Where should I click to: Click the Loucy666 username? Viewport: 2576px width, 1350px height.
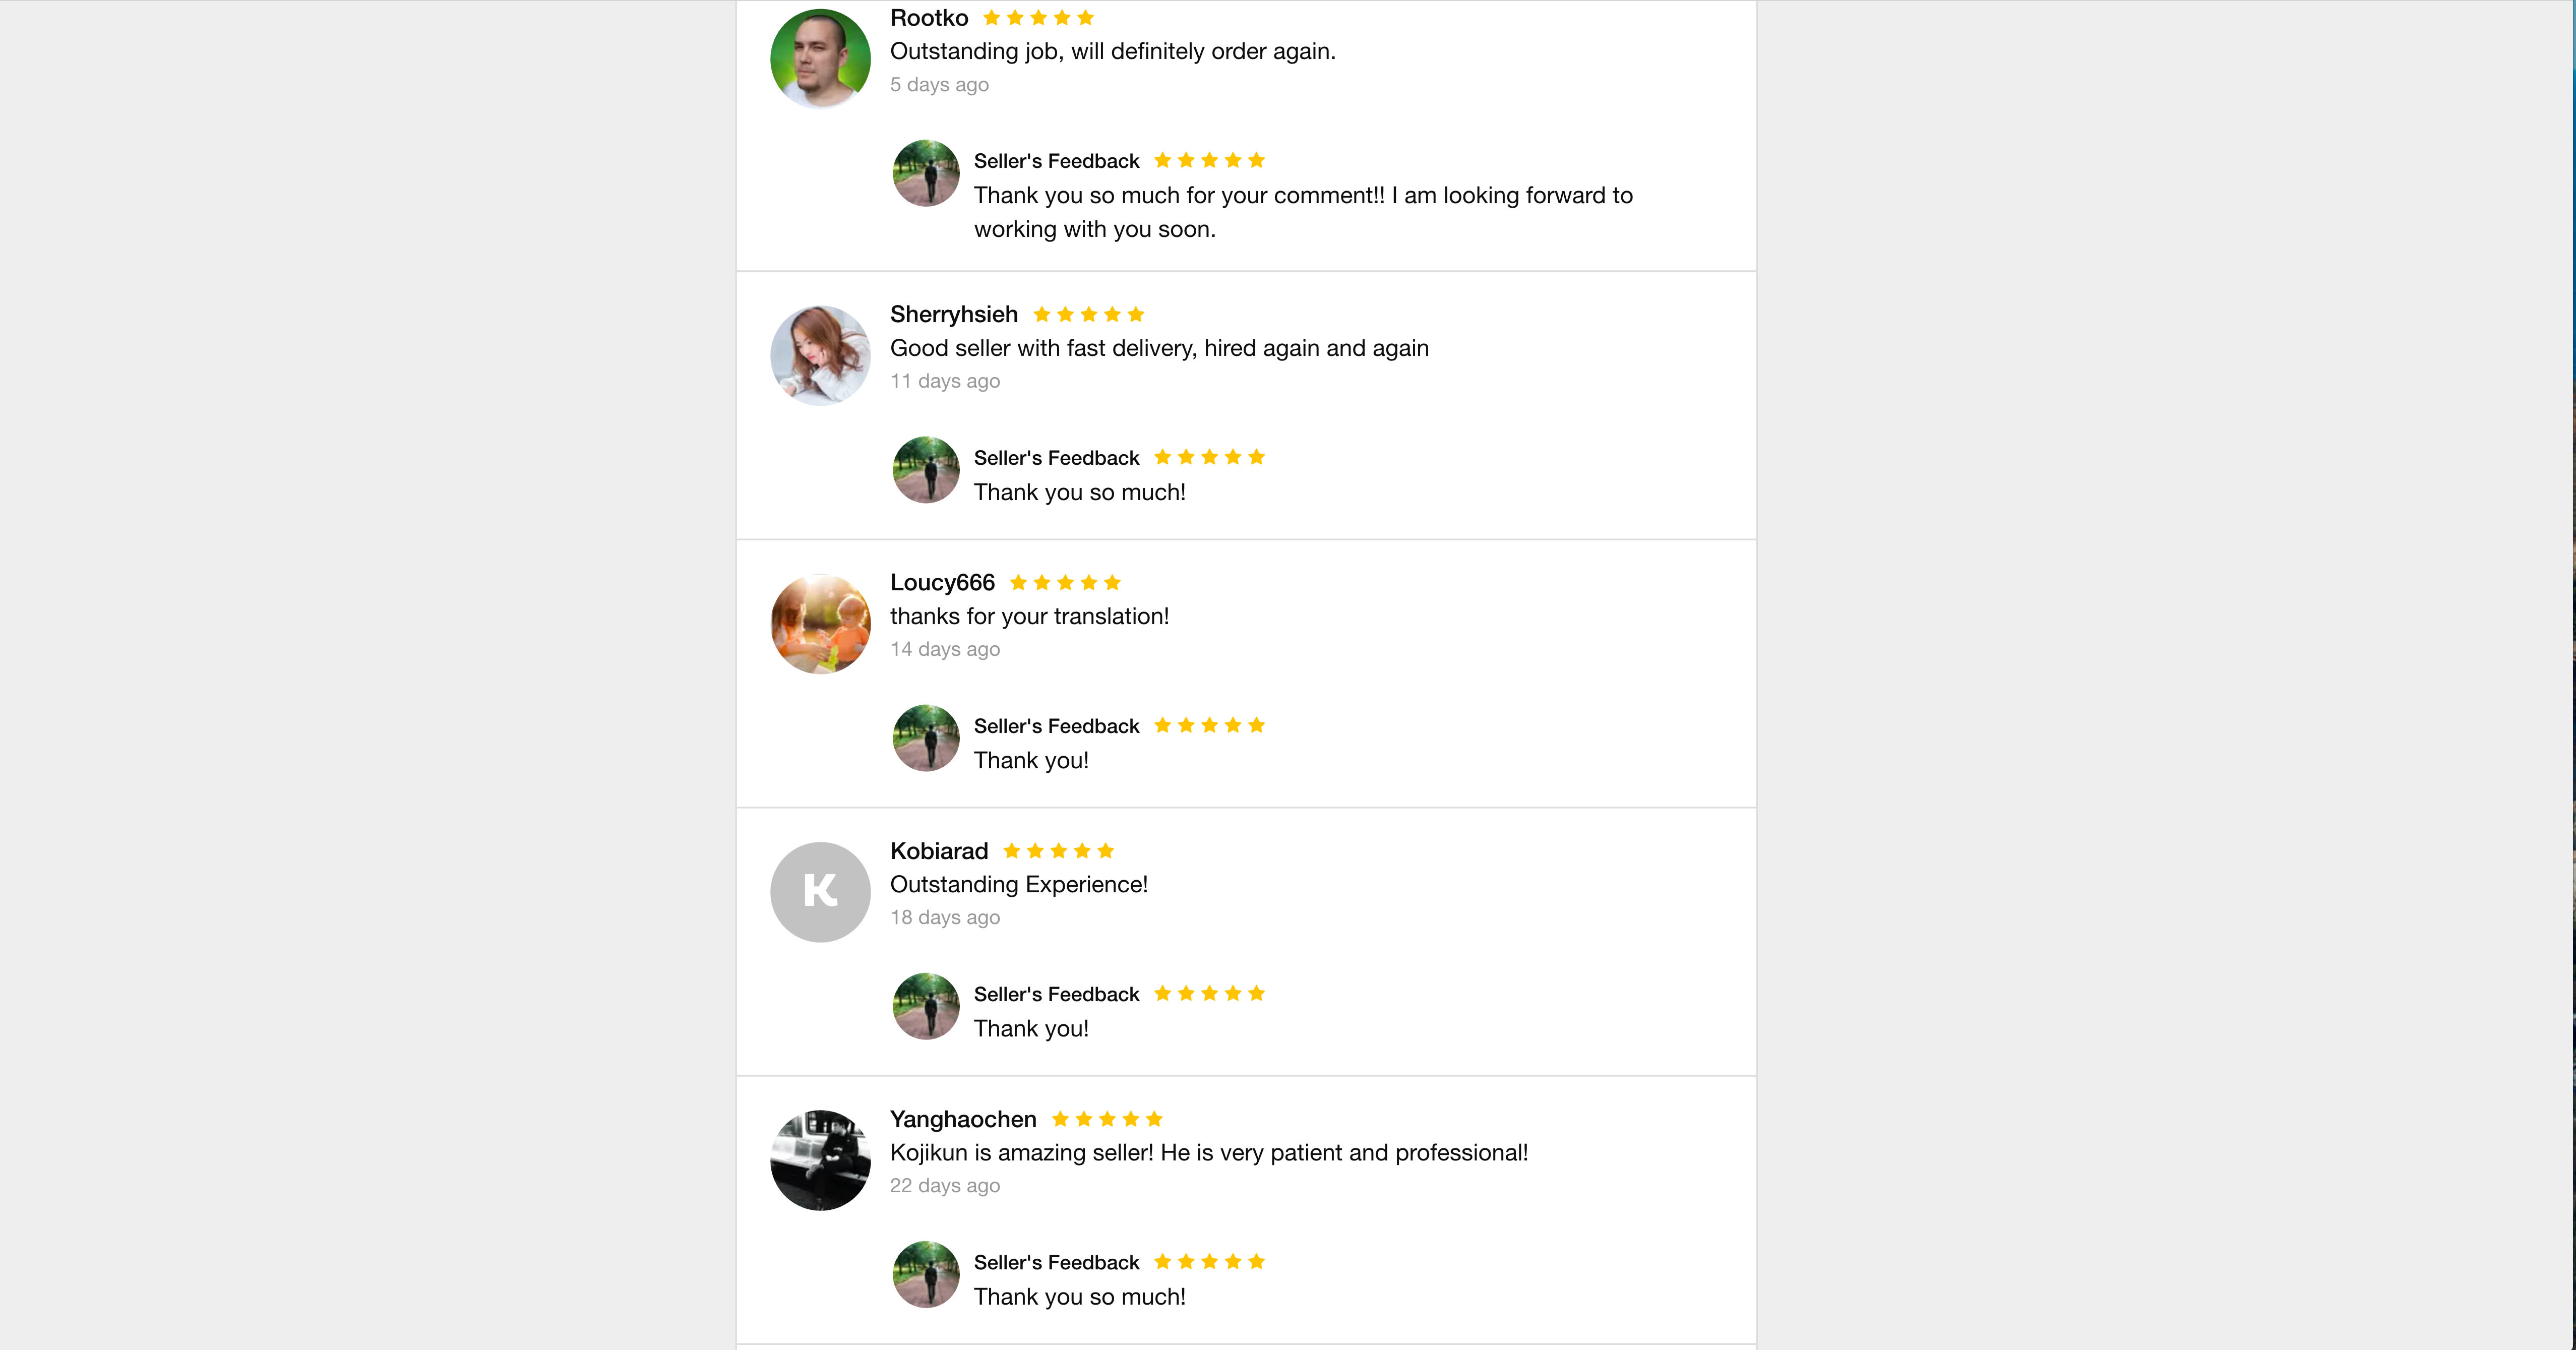coord(942,582)
